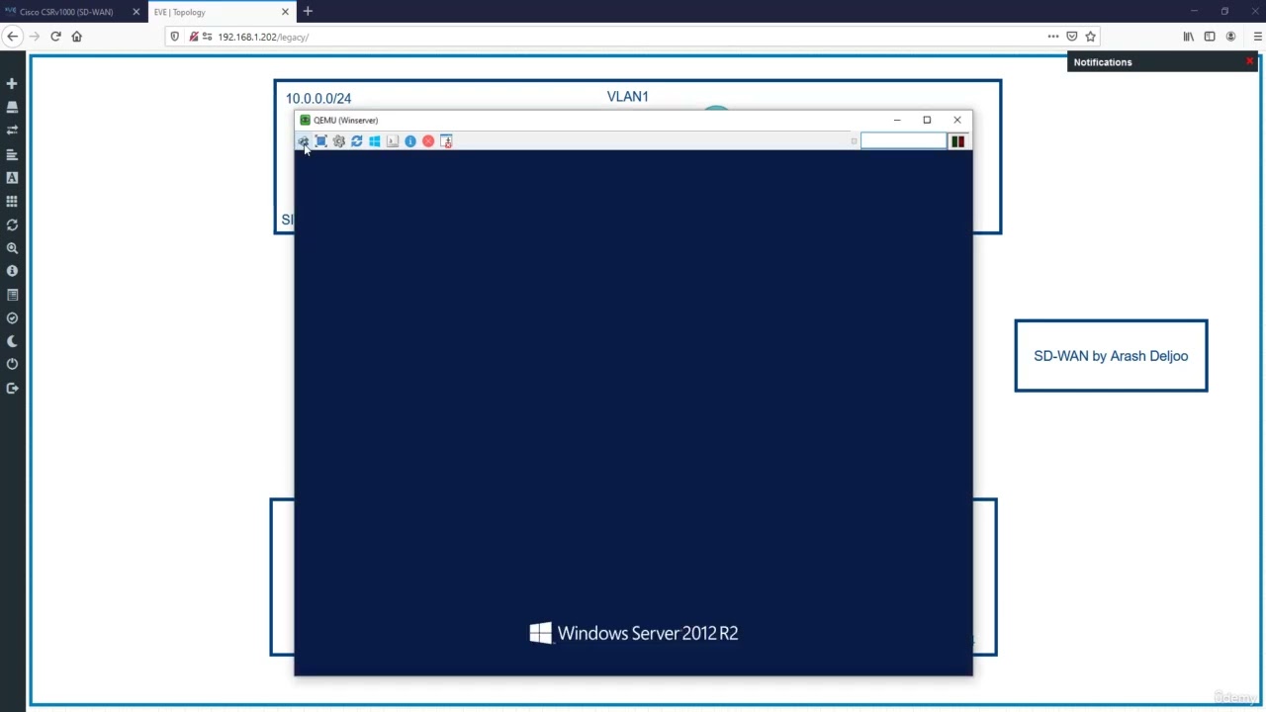The width and height of the screenshot is (1266, 712).
Task: Click the refresh screen icon in QEMU toolbar
Action: [357, 141]
